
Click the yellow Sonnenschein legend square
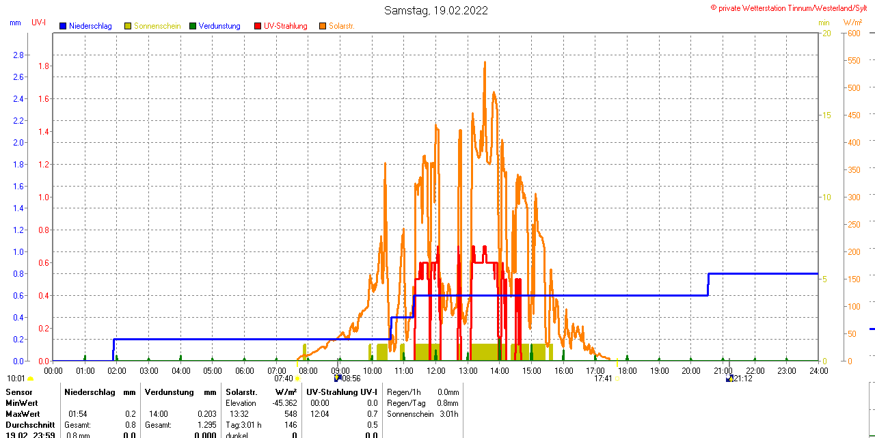tap(128, 26)
